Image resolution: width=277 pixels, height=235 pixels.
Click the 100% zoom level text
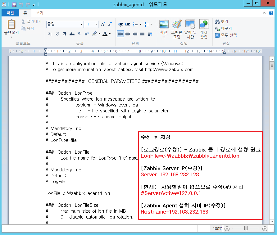tap(217, 229)
